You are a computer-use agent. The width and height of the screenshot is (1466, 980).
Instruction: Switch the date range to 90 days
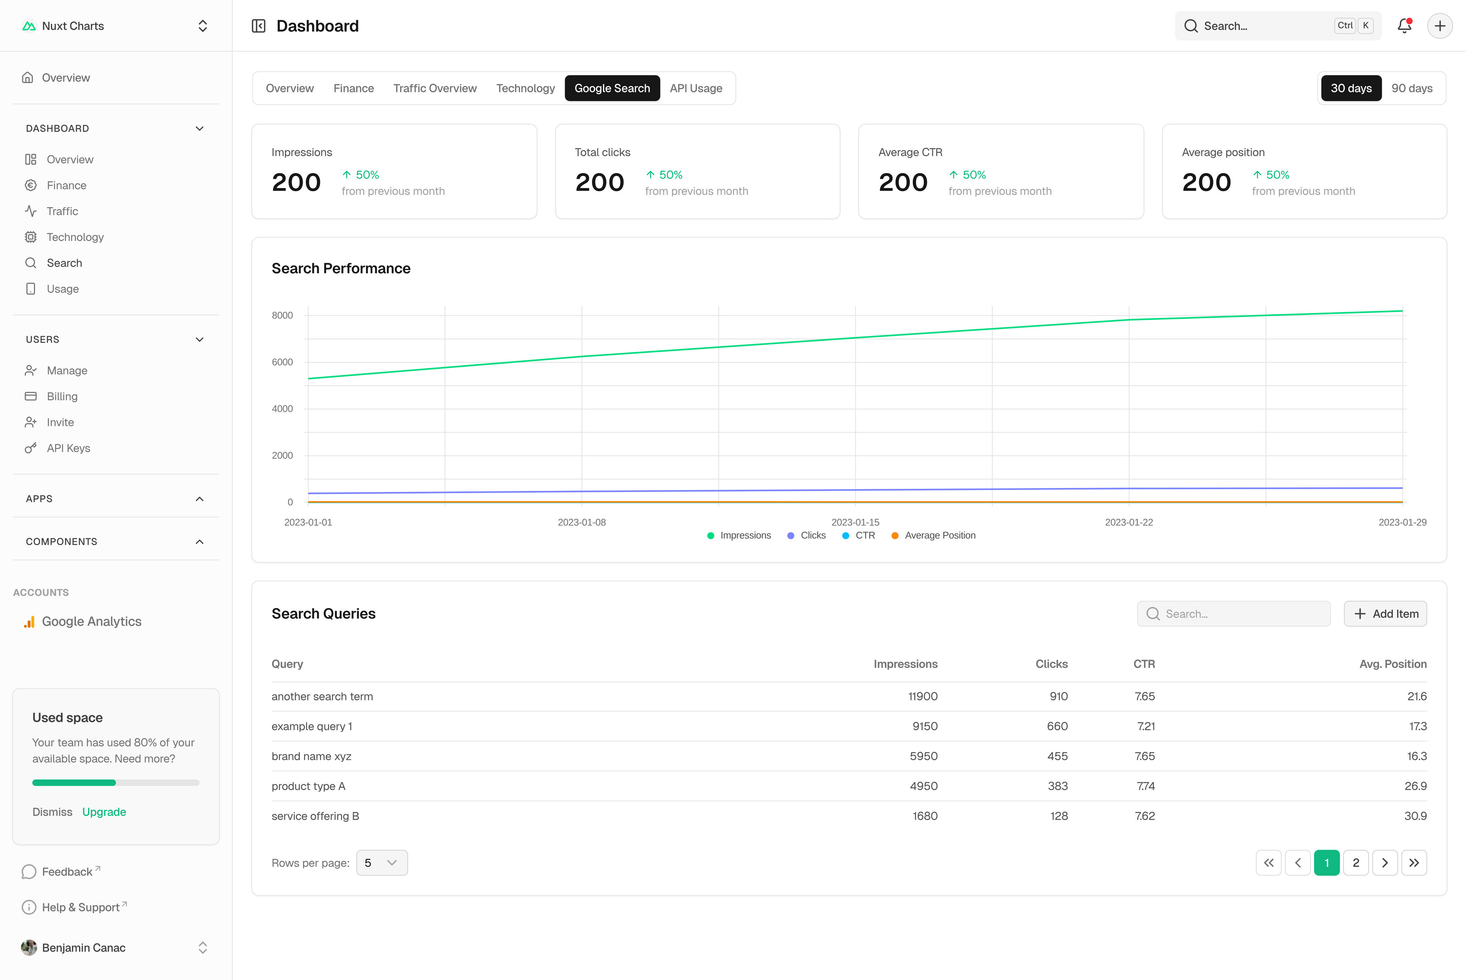point(1412,88)
